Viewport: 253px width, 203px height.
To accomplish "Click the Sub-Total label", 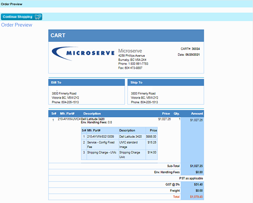I will (x=174, y=166).
